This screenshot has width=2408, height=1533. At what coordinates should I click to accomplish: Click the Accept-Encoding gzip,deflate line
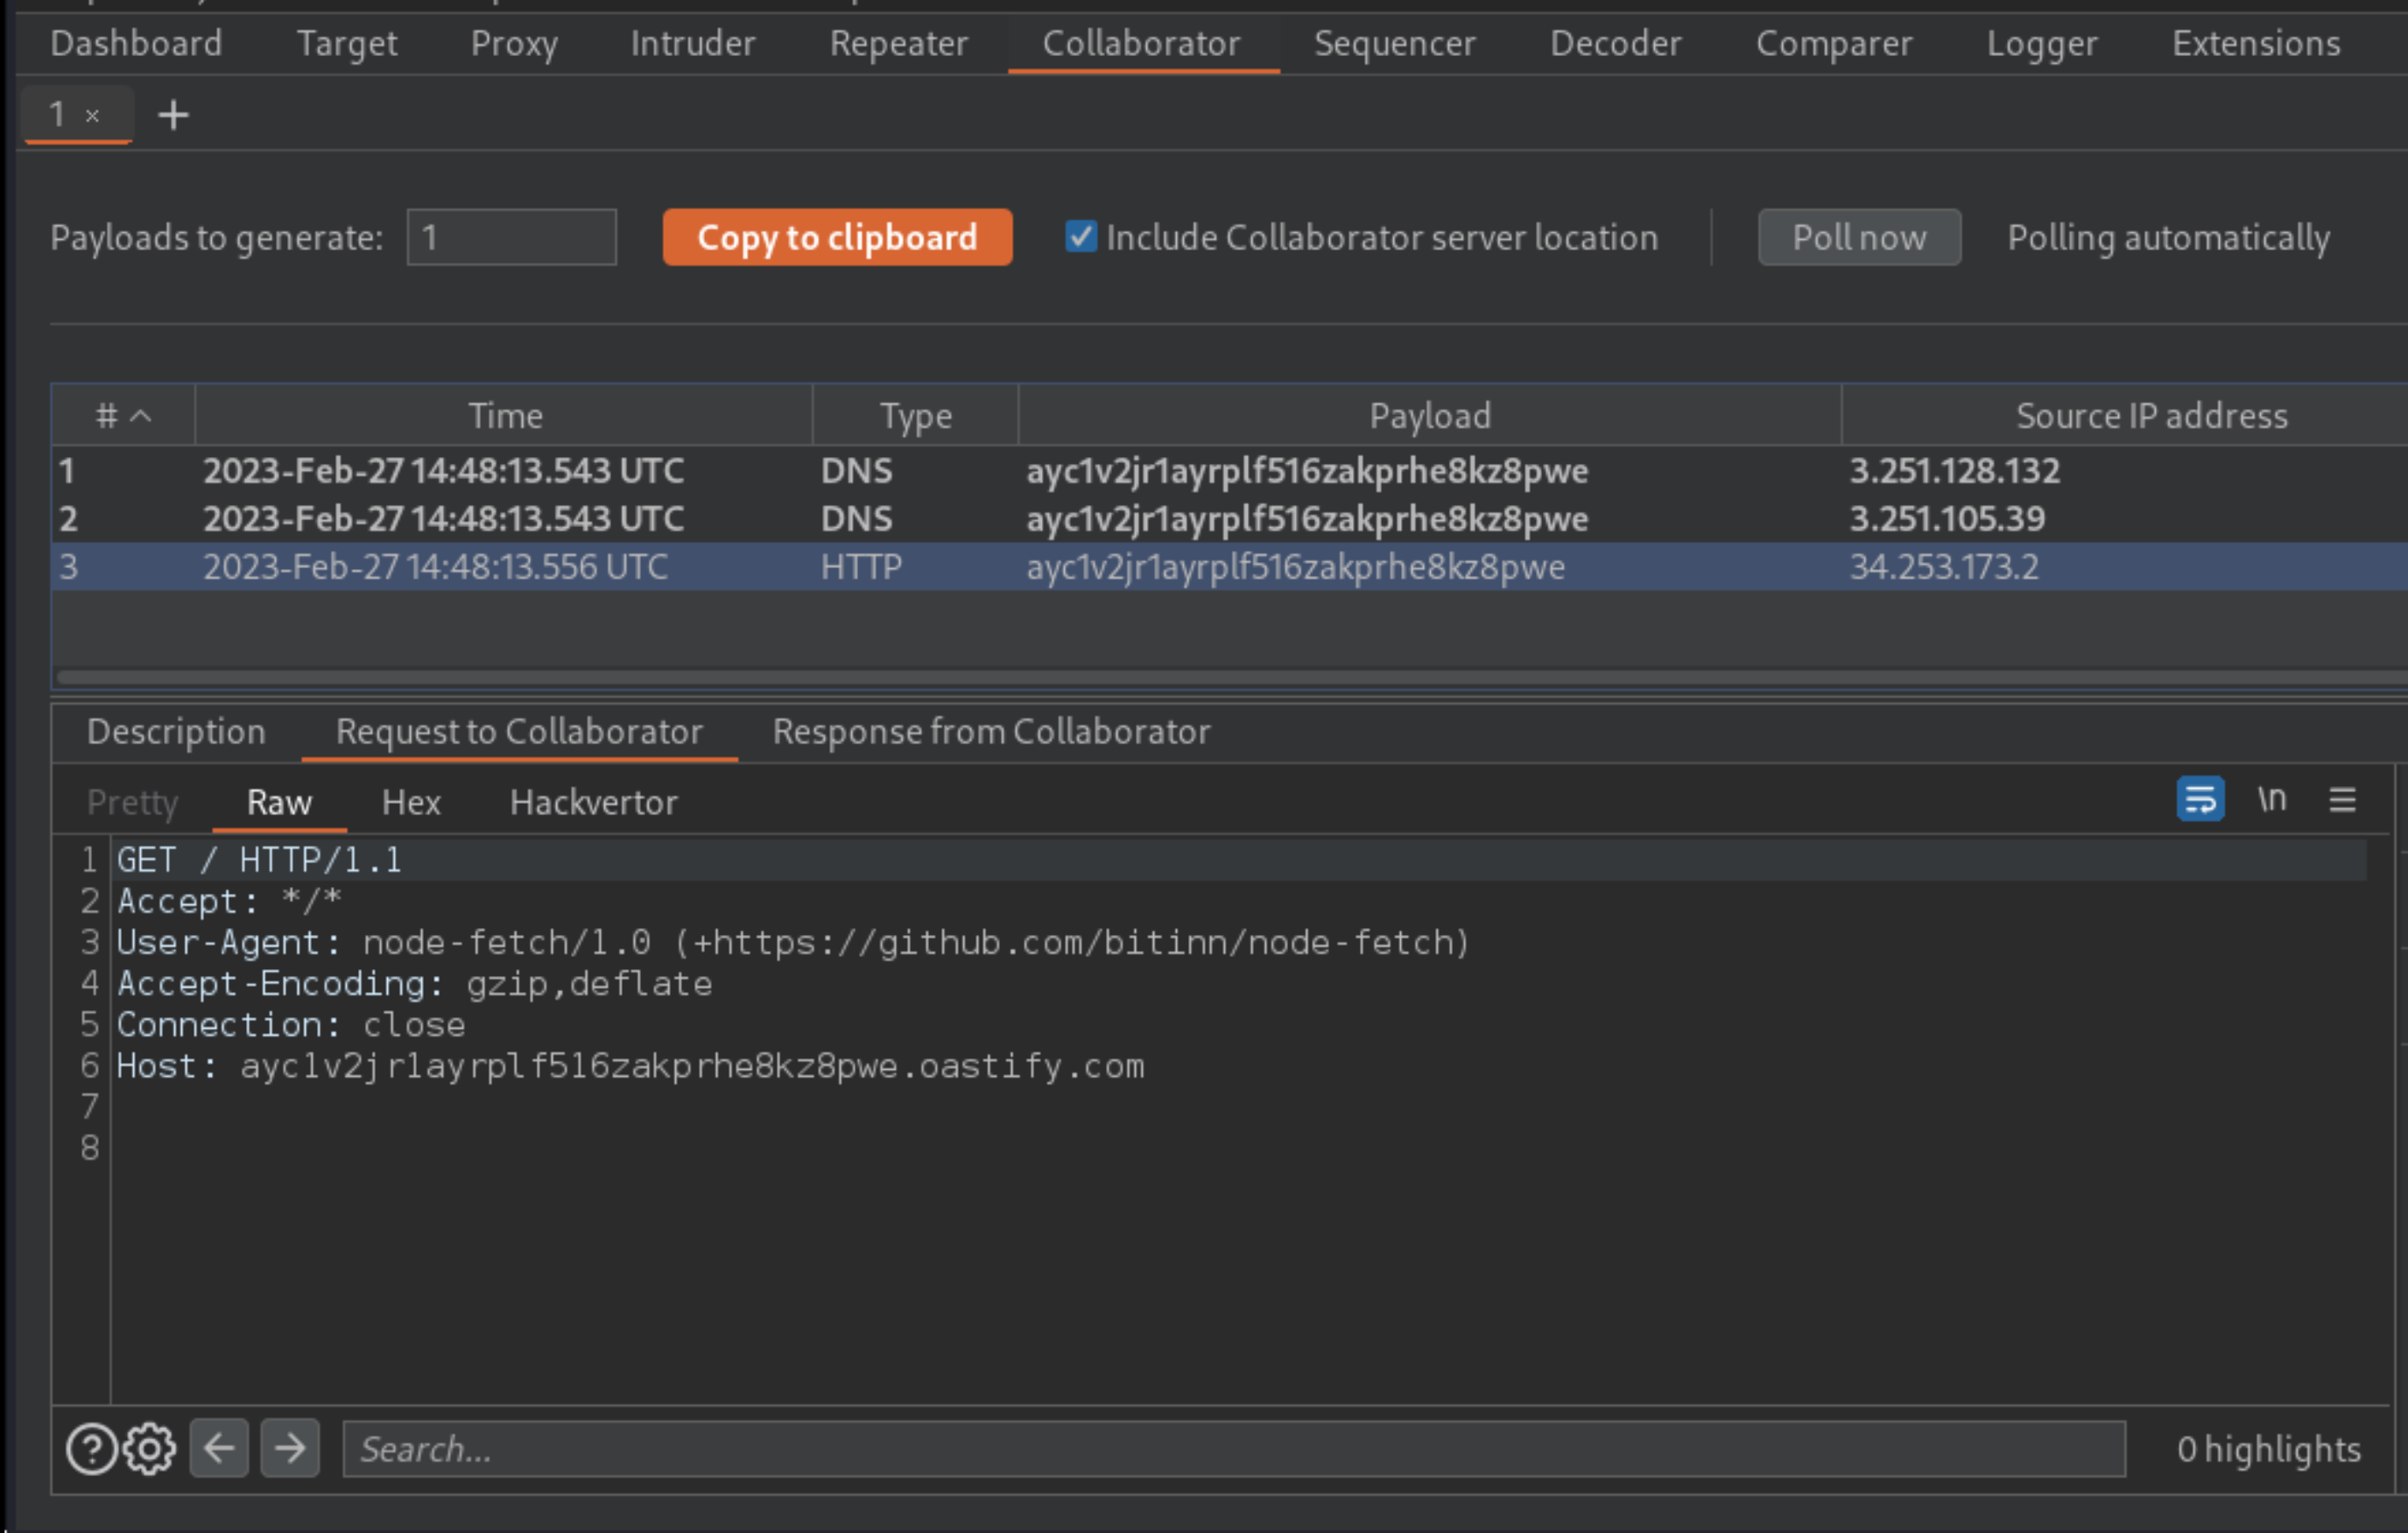tap(414, 983)
